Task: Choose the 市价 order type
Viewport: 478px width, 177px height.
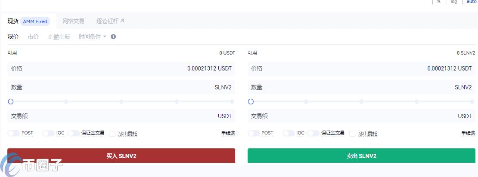Action: pos(33,37)
